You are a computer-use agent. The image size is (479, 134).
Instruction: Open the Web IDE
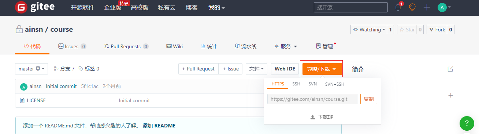tap(285, 69)
